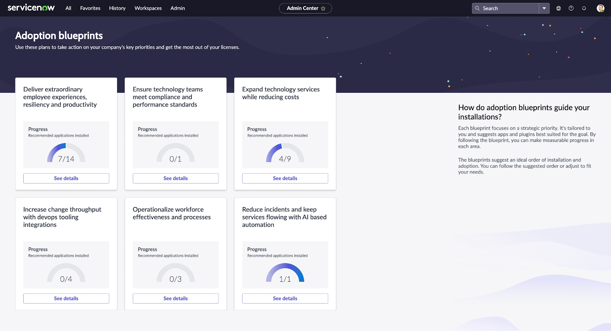Open the user profile avatar

tap(600, 8)
